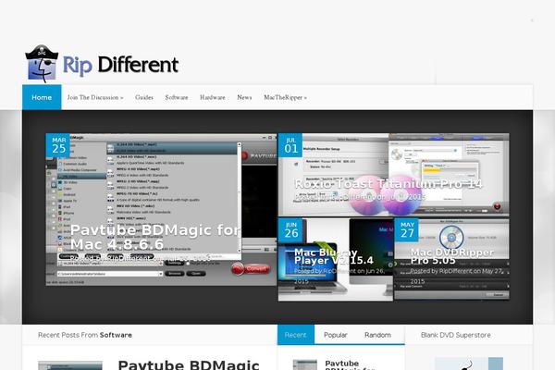
Task: Click the JUN 26 date badge
Action: [x=290, y=229]
